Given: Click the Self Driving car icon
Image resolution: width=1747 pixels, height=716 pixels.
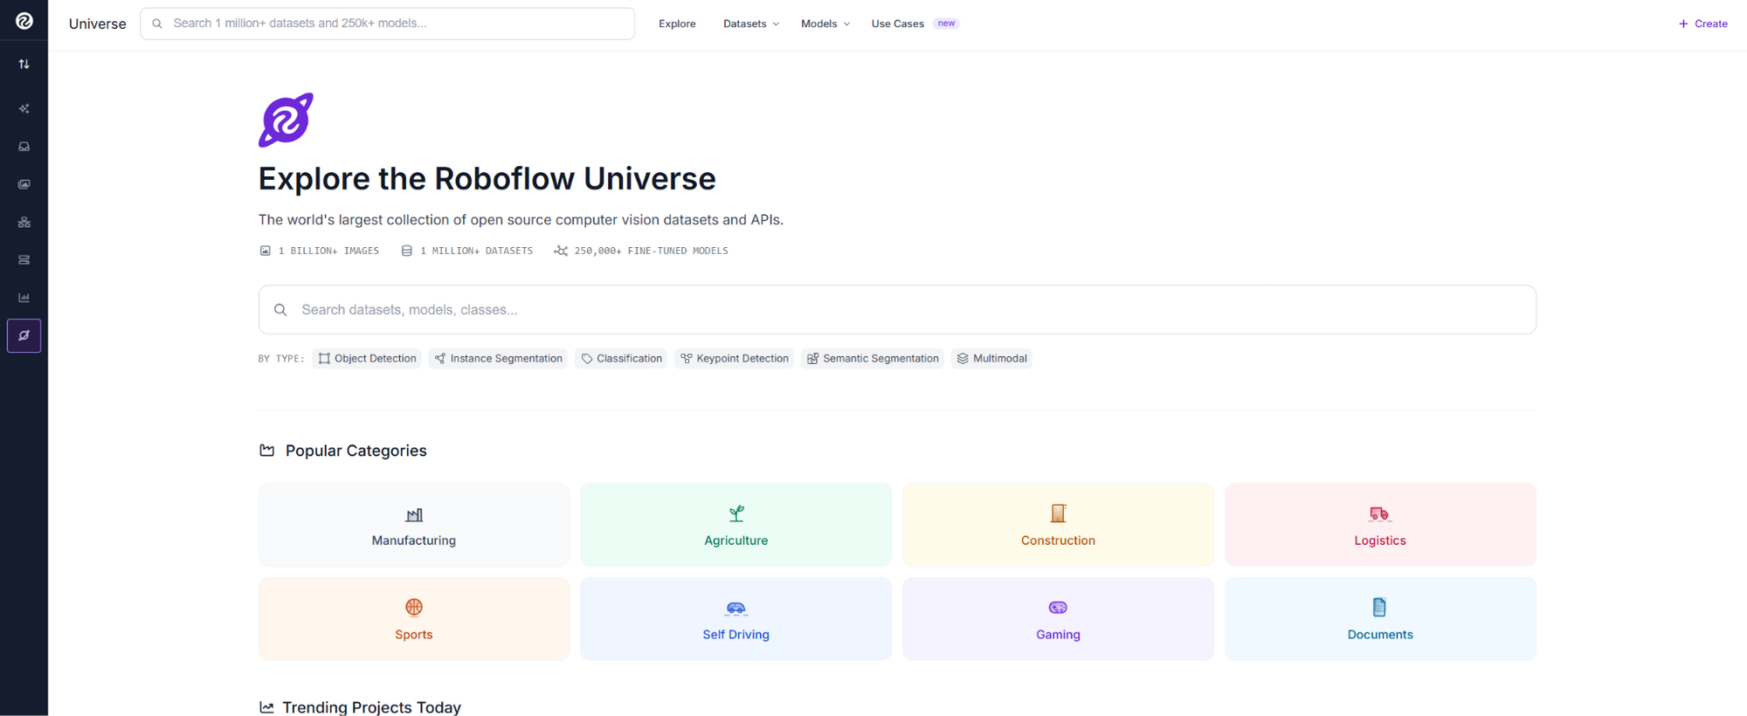Looking at the screenshot, I should [x=736, y=608].
